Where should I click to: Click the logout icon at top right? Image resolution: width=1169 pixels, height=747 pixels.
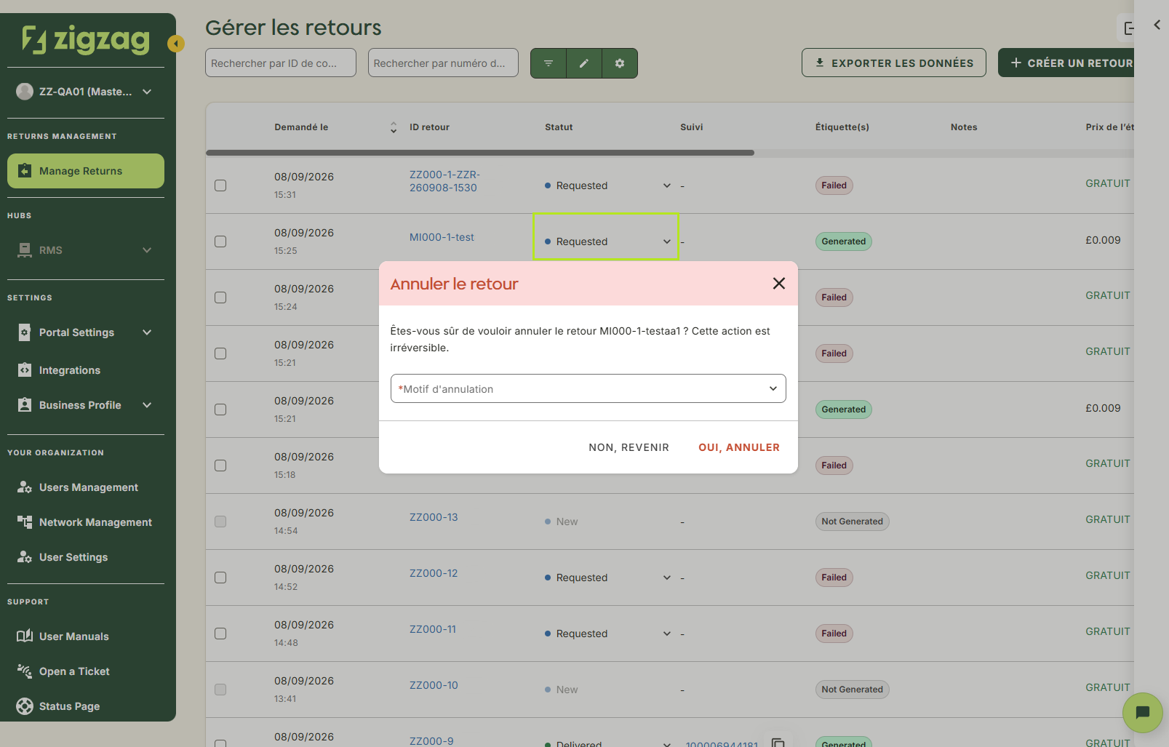(1128, 28)
